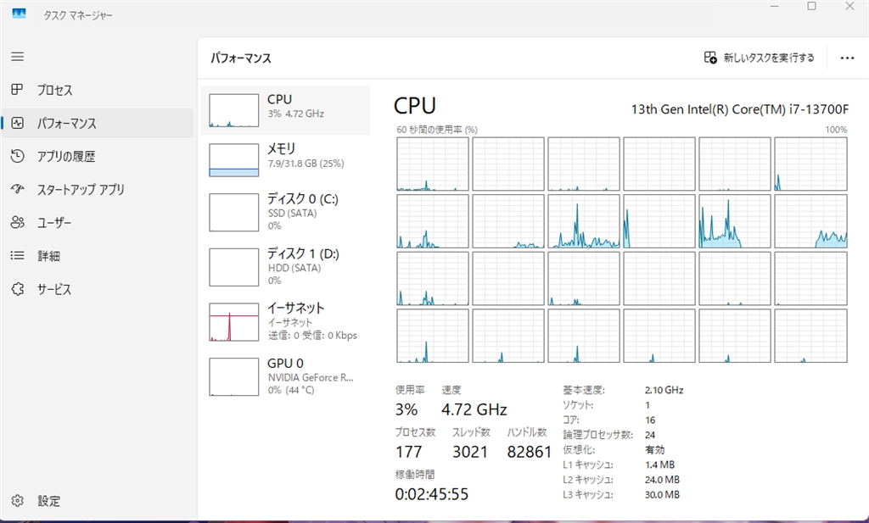Screen dimensions: 869x523
Task: Click the first logical processor graph
Action: tap(433, 164)
